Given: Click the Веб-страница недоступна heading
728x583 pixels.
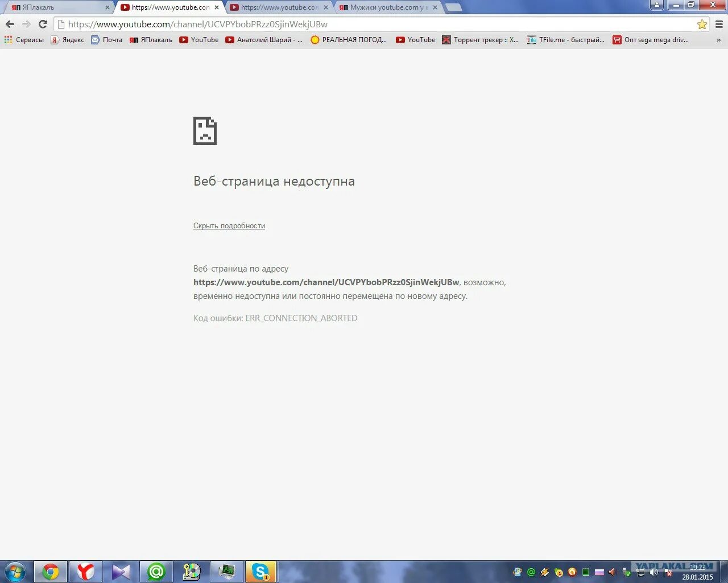Looking at the screenshot, I should coord(274,181).
